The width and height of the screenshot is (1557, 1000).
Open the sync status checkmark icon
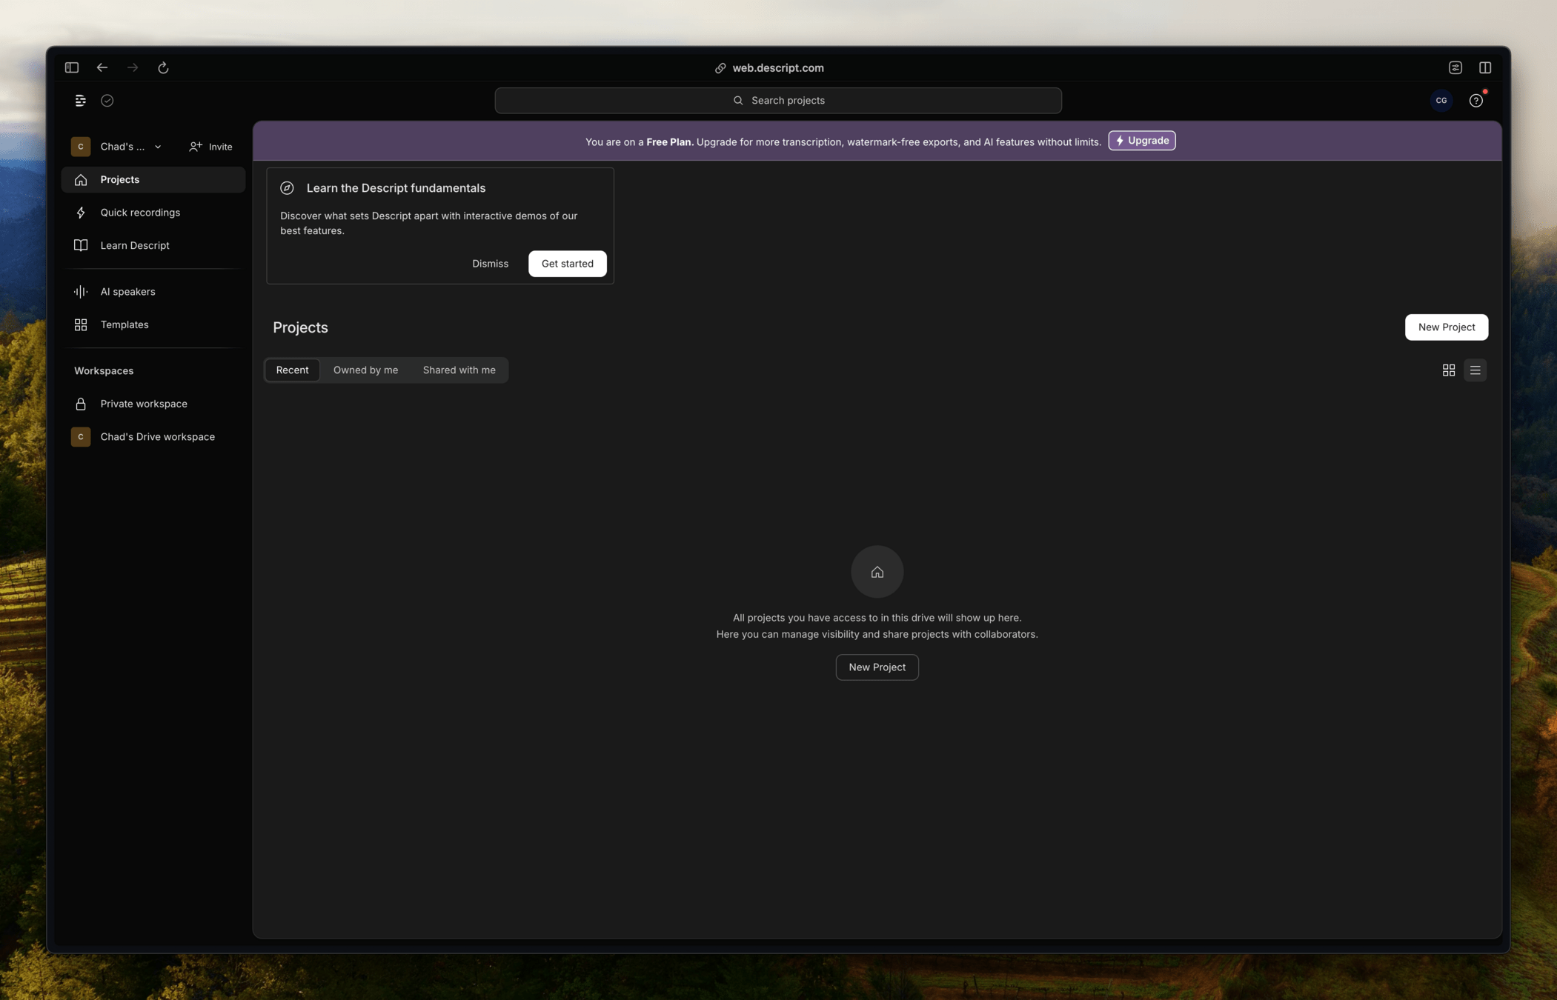pyautogui.click(x=107, y=100)
